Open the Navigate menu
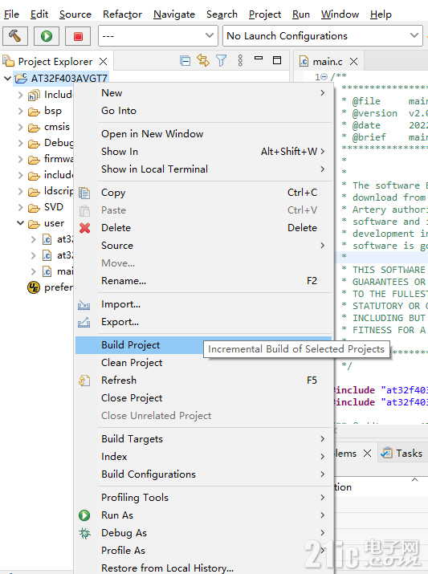 (x=174, y=14)
